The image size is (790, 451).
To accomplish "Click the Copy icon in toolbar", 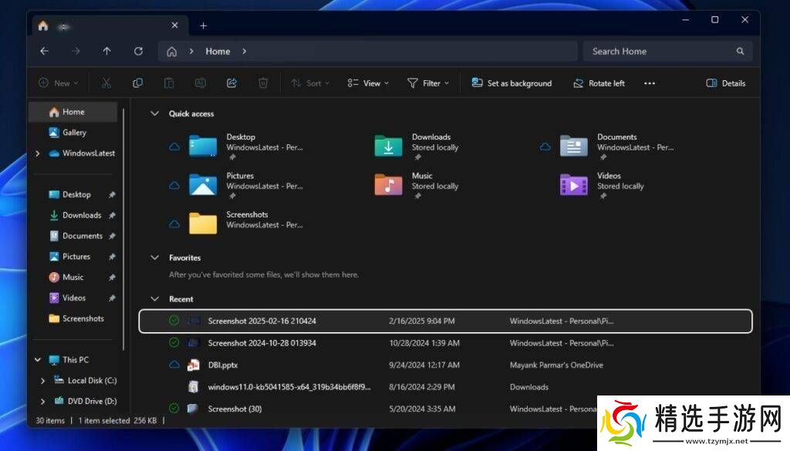I will pyautogui.click(x=137, y=83).
